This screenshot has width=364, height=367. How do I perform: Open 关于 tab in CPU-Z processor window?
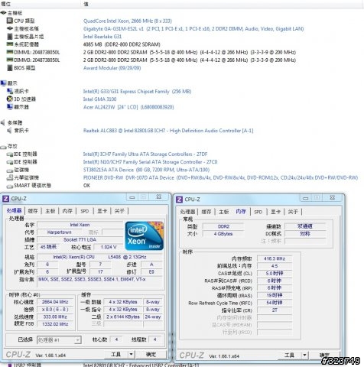[x=119, y=211]
